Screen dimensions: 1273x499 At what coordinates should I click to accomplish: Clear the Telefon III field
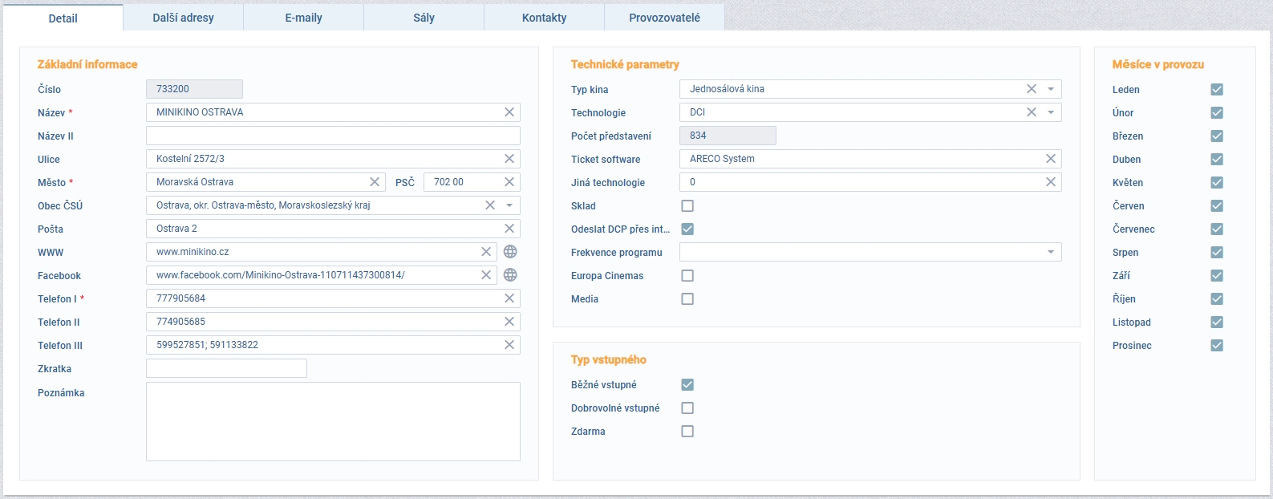tap(509, 345)
